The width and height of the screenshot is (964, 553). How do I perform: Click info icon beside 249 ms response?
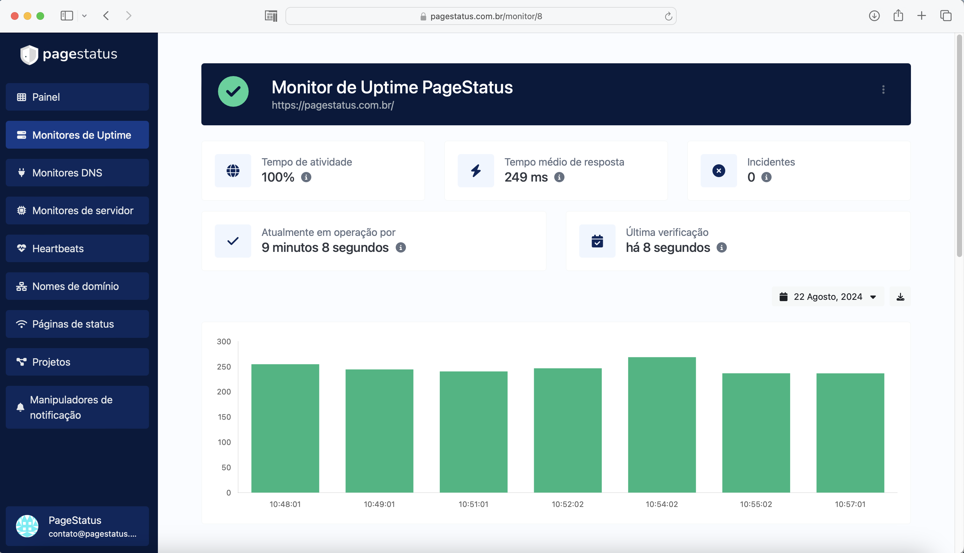559,177
